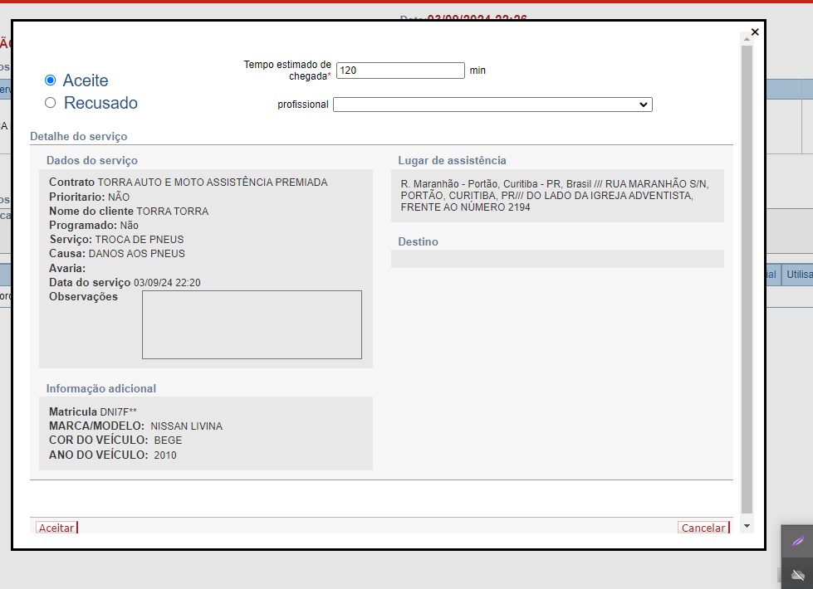This screenshot has width=813, height=589.
Task: Click the Observações text box
Action: pyautogui.click(x=252, y=325)
